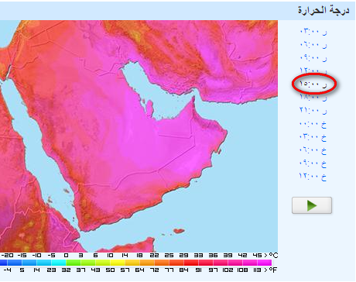The height and width of the screenshot is (282, 356).
Task: Select the ٠٣:٠٠ ر time link
Action: coord(313,32)
